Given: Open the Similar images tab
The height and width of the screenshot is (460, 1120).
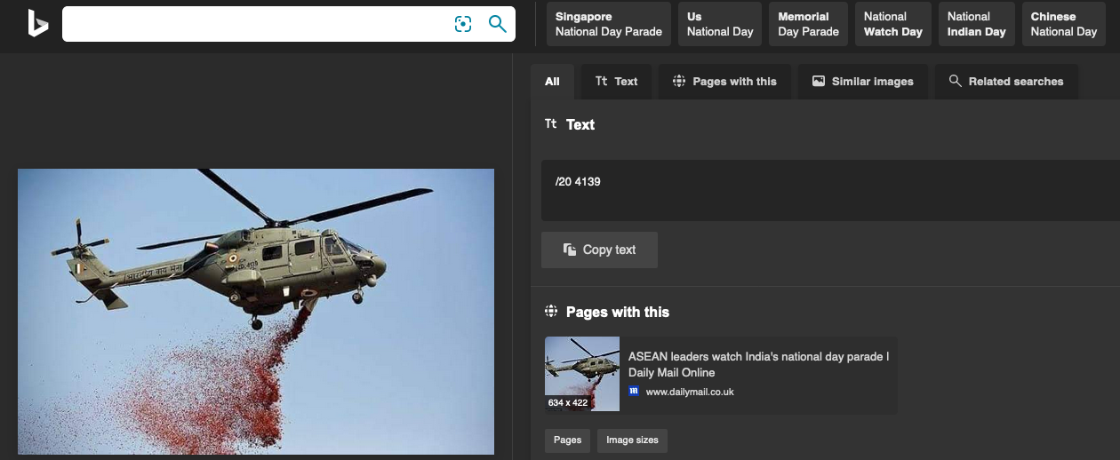Looking at the screenshot, I should click(862, 82).
